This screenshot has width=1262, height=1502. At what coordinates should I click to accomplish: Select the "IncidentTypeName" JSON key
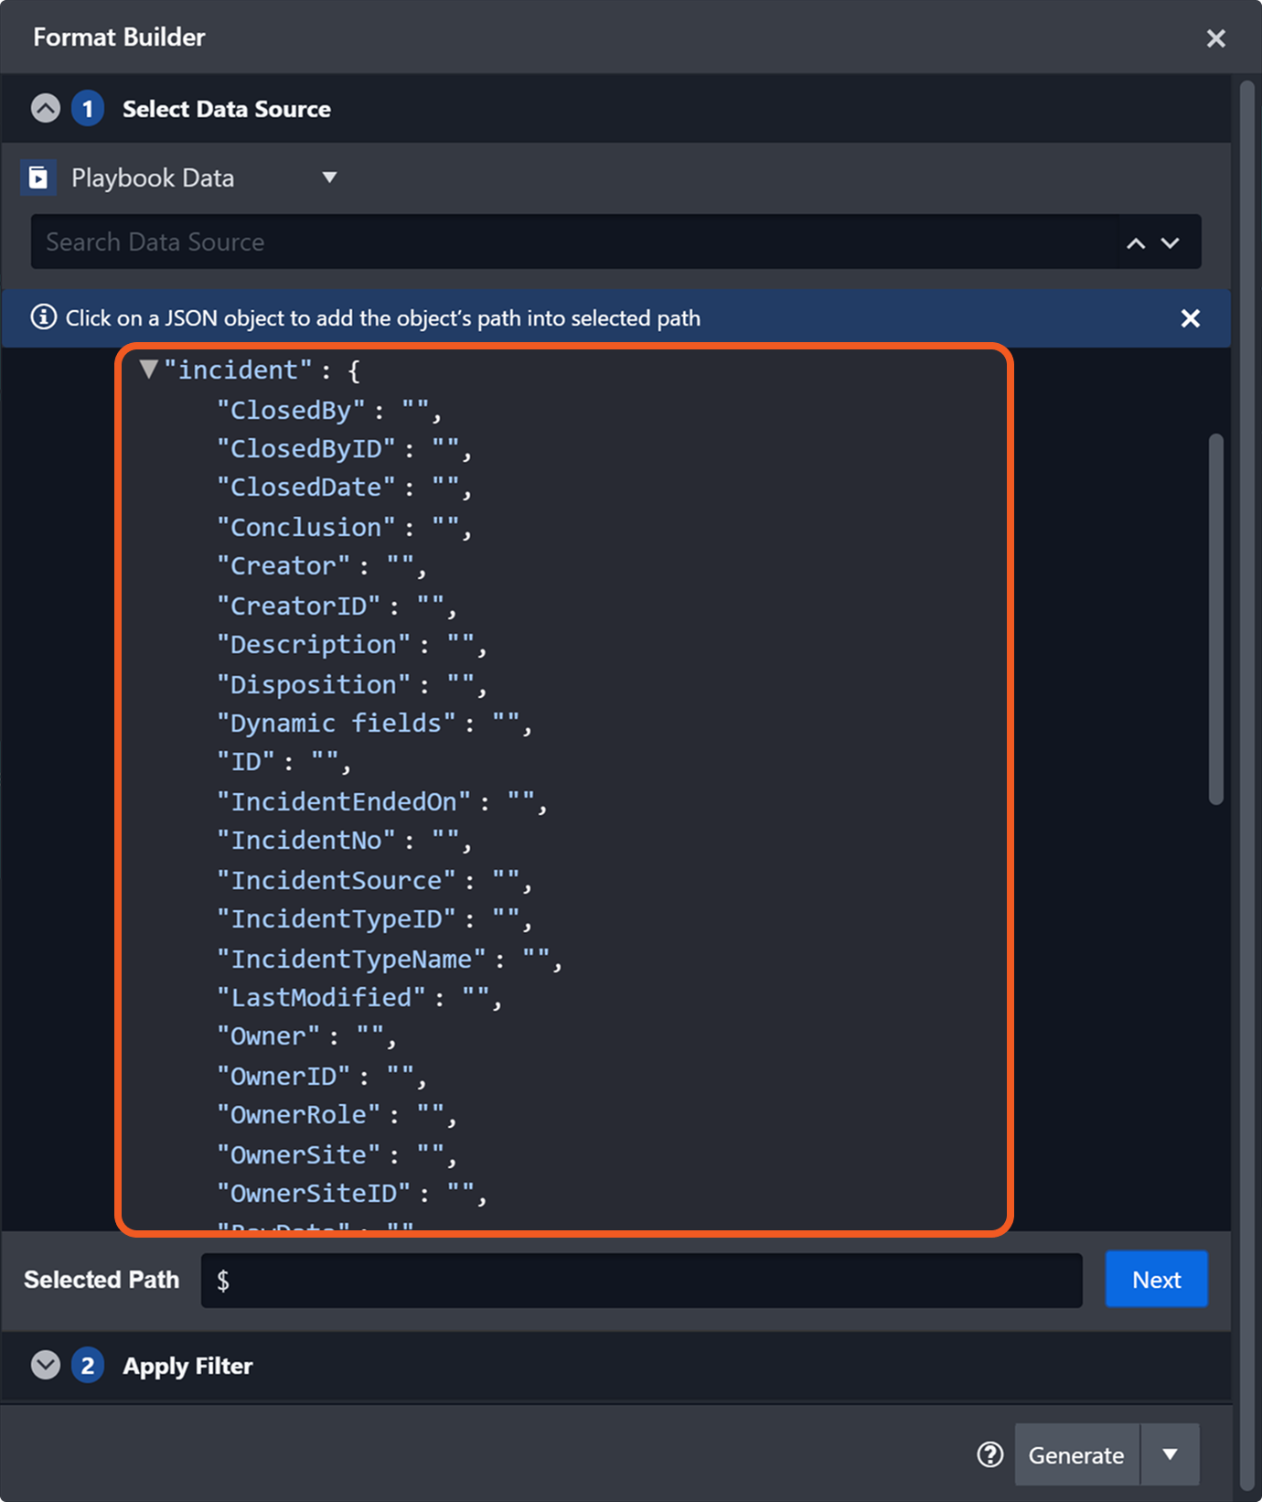(351, 959)
